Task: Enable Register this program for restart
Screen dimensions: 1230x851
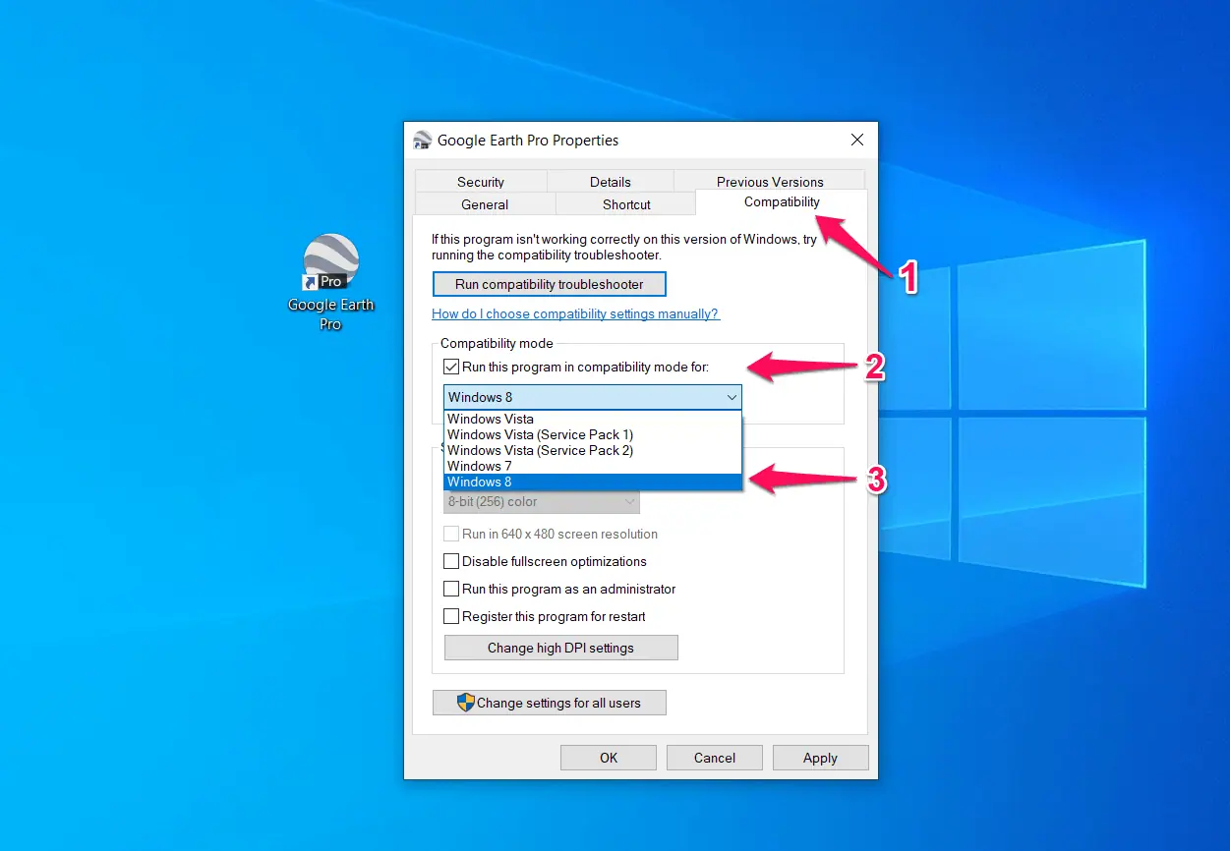Action: (x=451, y=616)
